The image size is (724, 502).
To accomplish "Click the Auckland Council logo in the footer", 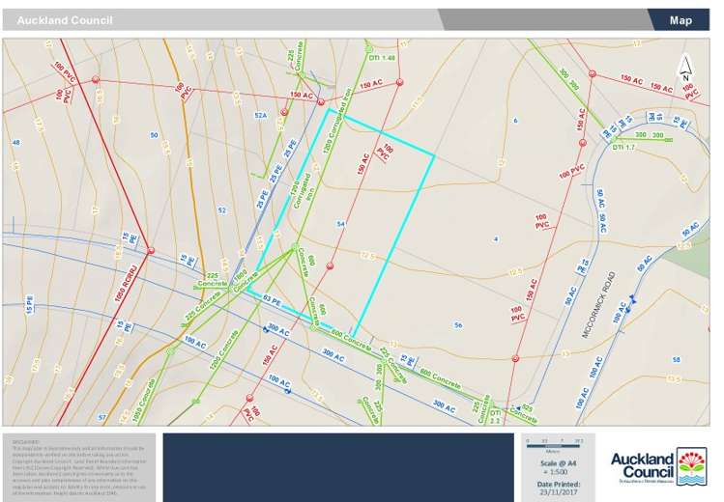I will [659, 467].
